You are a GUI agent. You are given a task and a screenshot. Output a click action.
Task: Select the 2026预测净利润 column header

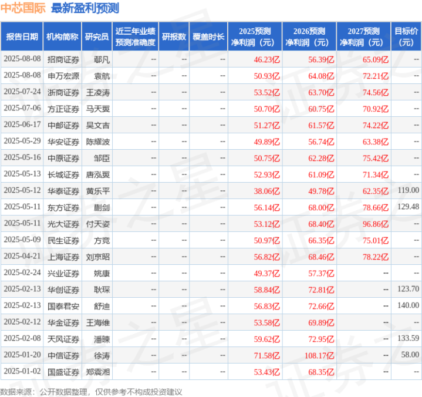[309, 36]
